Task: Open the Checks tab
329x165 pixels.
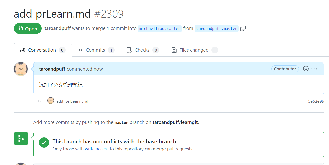Action: (x=143, y=50)
